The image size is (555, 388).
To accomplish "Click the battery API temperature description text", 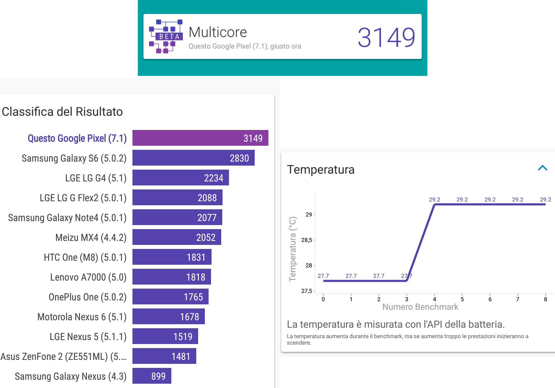I will [x=396, y=324].
